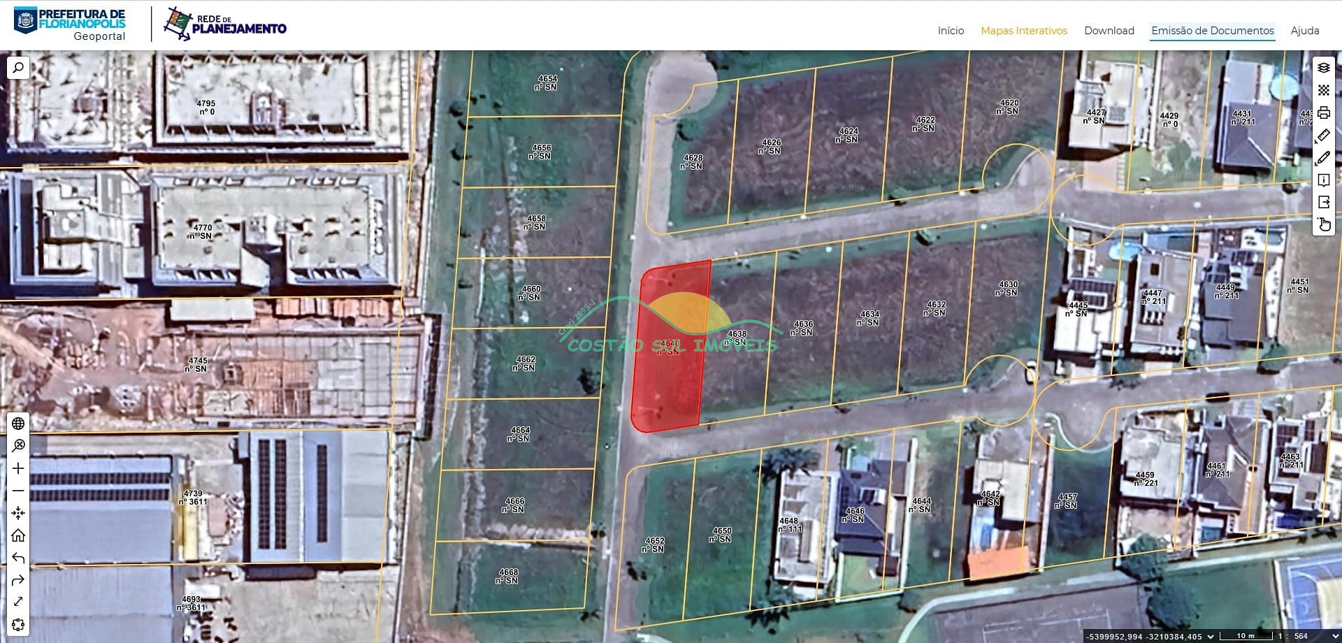Image resolution: width=1342 pixels, height=643 pixels.
Task: Go to next map extent arrow
Action: coord(18,580)
